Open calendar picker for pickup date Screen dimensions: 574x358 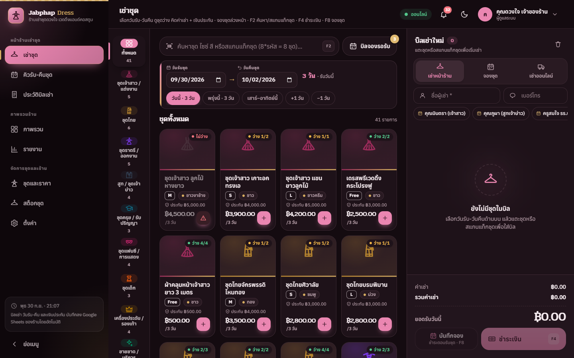point(218,80)
